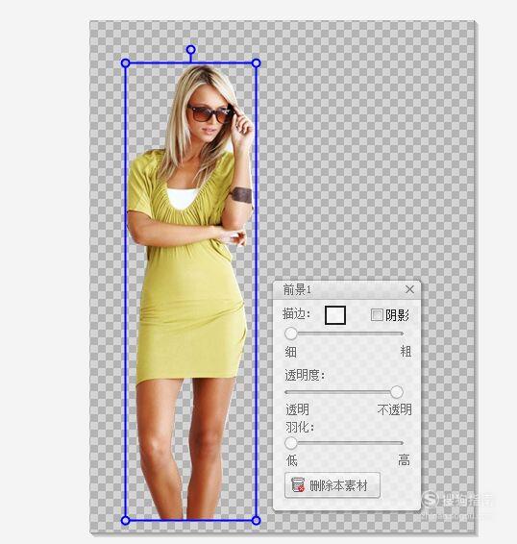Click the 低 low feather label
This screenshot has height=544, width=517.
pyautogui.click(x=292, y=460)
